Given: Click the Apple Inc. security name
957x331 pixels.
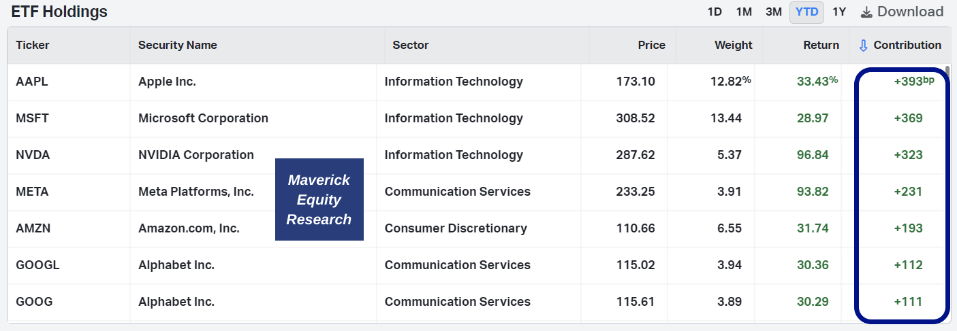Looking at the screenshot, I should [167, 82].
